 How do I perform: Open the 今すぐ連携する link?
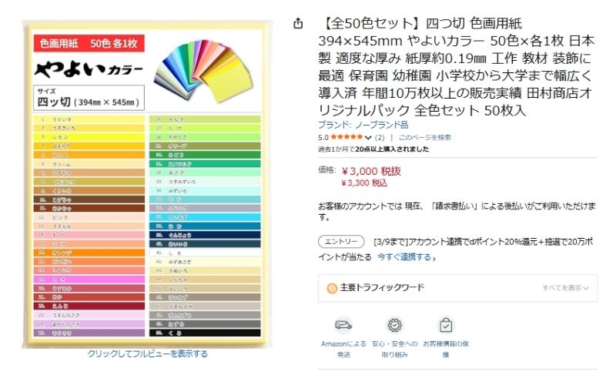(x=407, y=256)
